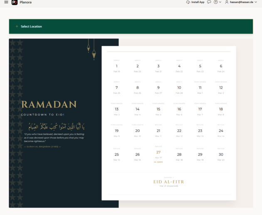Click the Mar 21 (Expected) date text
262x215 pixels.
tap(169, 186)
